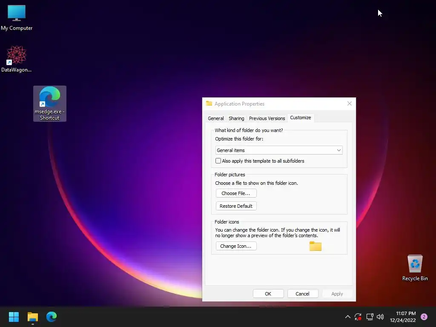Select the DataWagon desktop shortcut
Image resolution: width=436 pixels, height=327 pixels.
pos(17,59)
